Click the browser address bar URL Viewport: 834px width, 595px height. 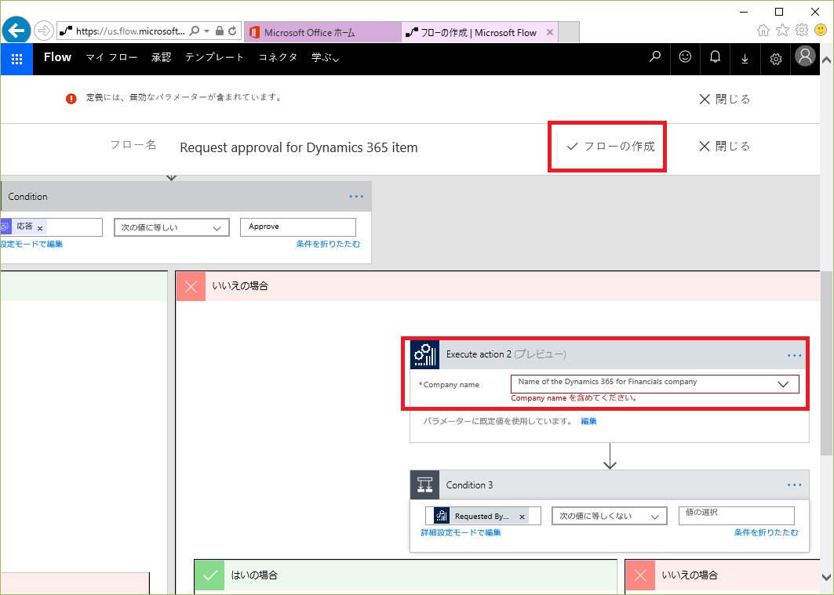[x=130, y=31]
